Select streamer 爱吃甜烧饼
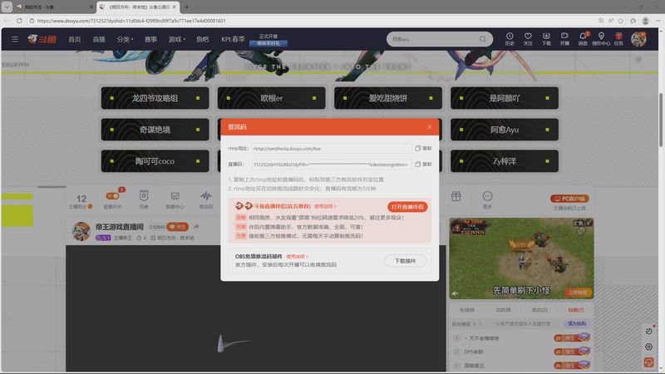The image size is (665, 374). (388, 98)
